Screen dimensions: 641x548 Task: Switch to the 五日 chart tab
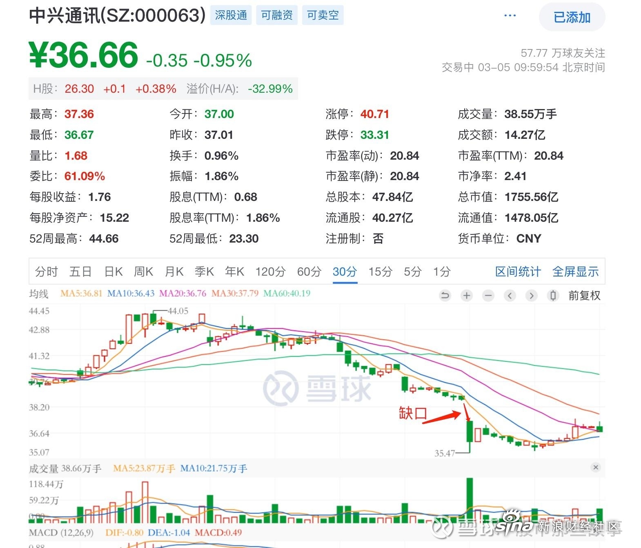pos(80,272)
